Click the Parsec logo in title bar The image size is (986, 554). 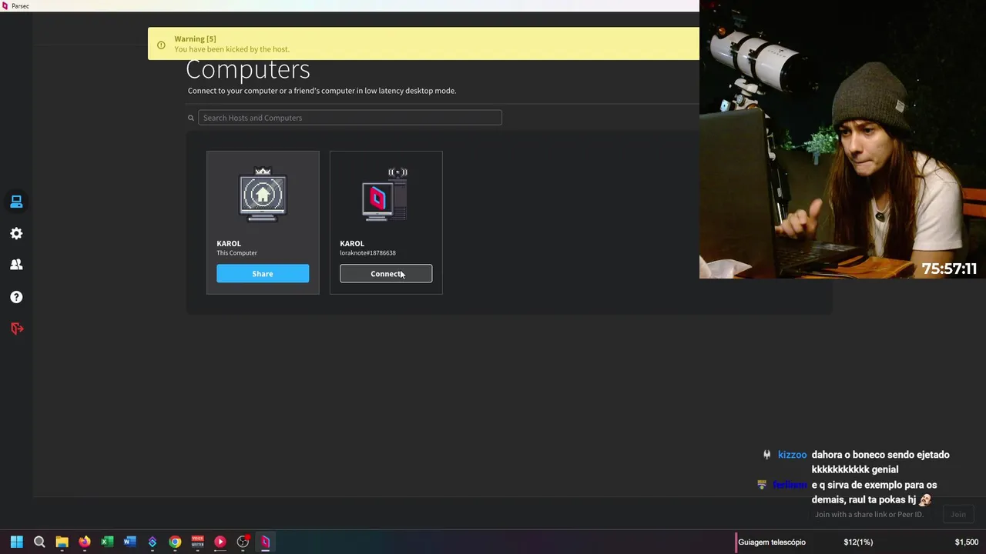[x=5, y=6]
